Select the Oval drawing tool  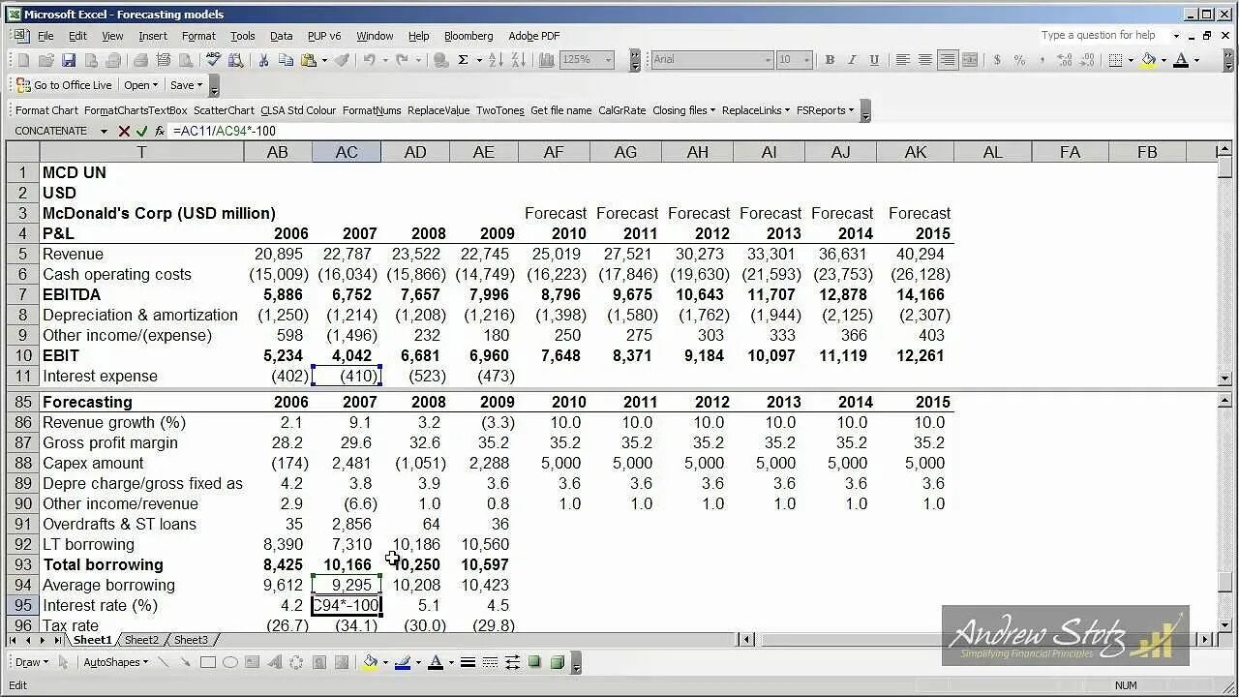tap(230, 662)
